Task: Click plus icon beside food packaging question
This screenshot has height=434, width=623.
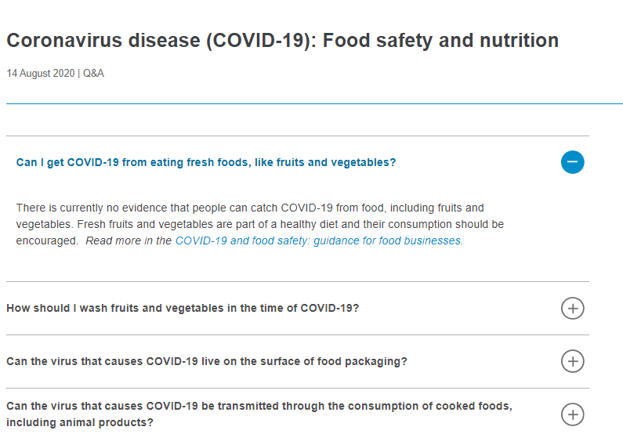Action: coord(572,361)
